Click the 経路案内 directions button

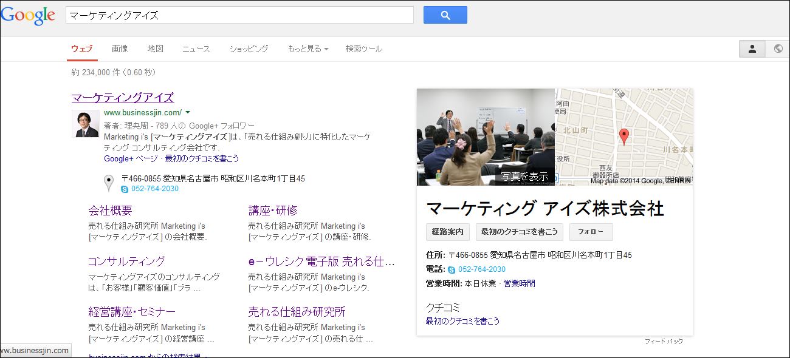pos(448,232)
